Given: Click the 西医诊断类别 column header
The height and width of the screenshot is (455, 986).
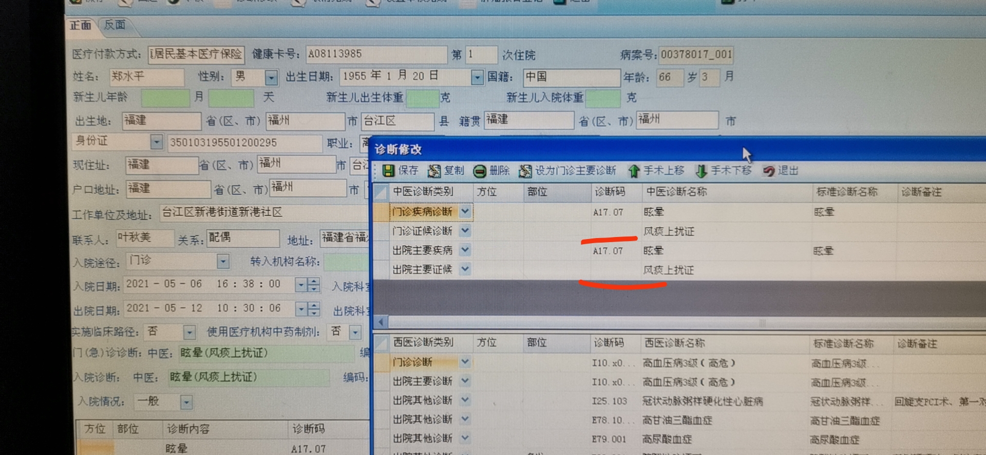Looking at the screenshot, I should pyautogui.click(x=430, y=342).
